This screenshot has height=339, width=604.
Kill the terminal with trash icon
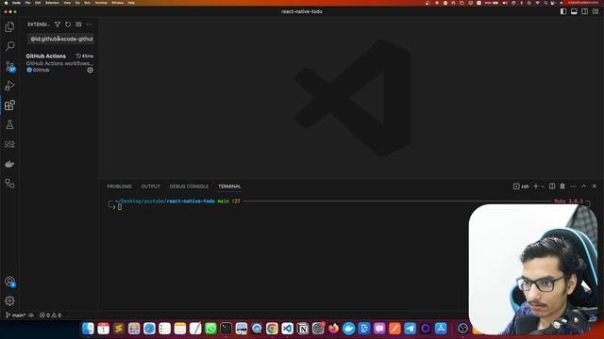point(562,186)
